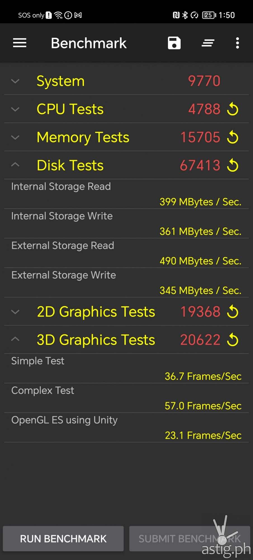Select the OpenGL ES using Unity row
This screenshot has height=560, width=253.
pos(126,428)
